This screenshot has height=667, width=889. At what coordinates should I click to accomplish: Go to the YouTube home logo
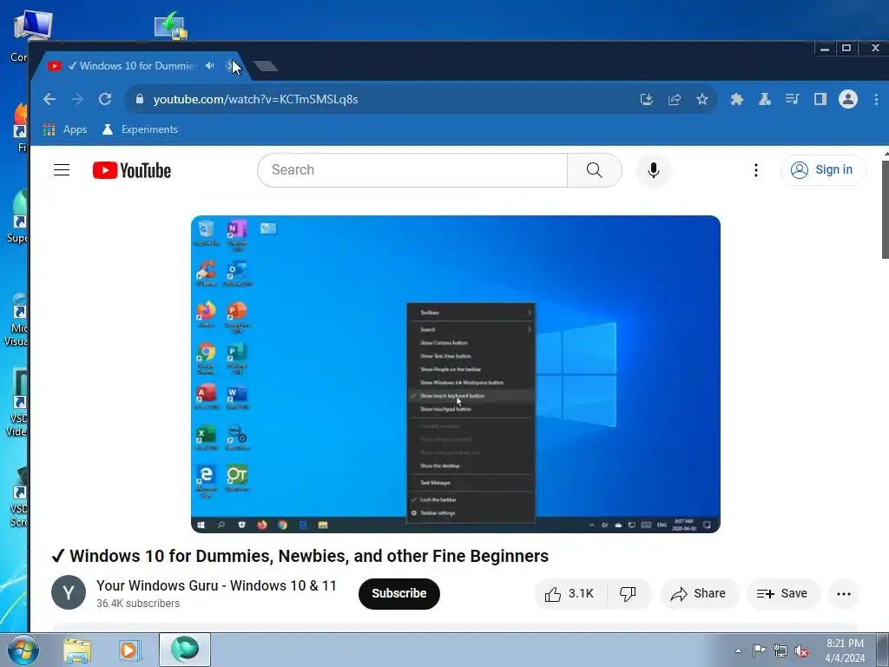coord(132,170)
